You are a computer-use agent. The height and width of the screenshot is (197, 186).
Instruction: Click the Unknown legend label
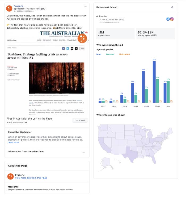click(x=124, y=54)
